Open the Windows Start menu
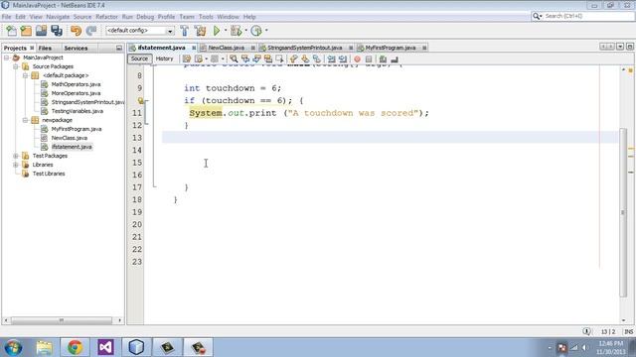The image size is (636, 357). (x=13, y=347)
